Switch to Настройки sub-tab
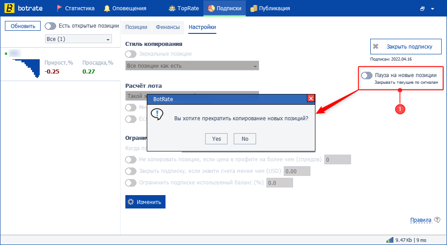The image size is (447, 245). point(202,27)
